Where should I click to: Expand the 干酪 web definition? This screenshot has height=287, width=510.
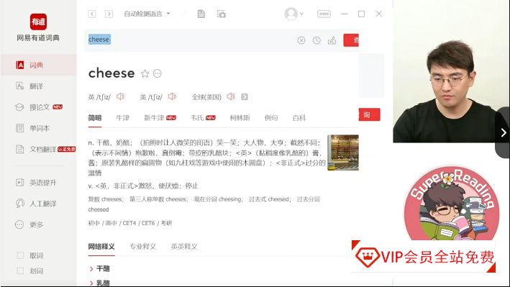(100, 269)
